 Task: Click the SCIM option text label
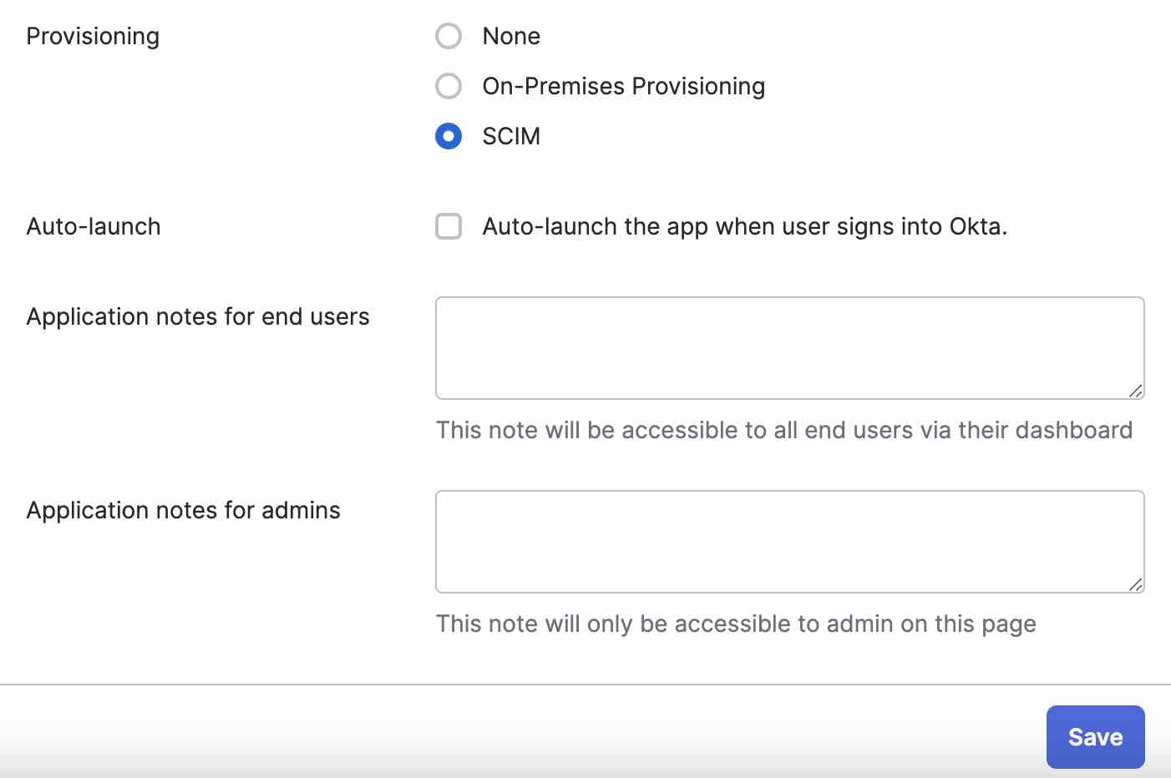point(510,136)
